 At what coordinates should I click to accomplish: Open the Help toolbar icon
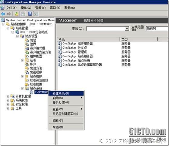click(30, 14)
